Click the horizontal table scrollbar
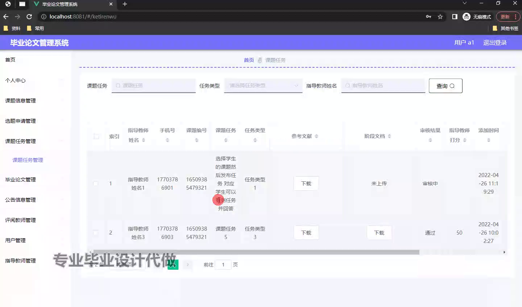Screen dimensions: 522x307 (x=256, y=252)
